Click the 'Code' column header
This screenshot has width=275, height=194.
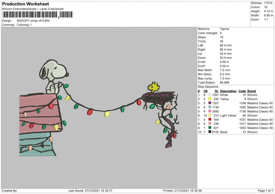point(242,91)
